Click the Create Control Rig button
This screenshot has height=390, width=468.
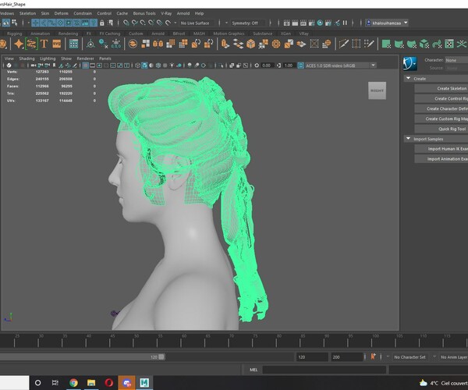point(441,98)
